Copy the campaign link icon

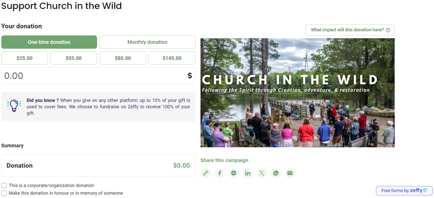click(206, 173)
